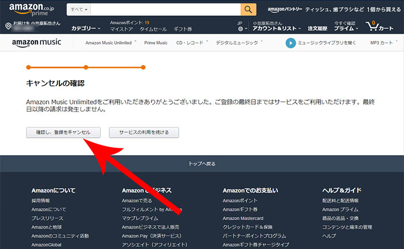The image size is (404, 249).
Task: Expand アカウント＆リスト dropdown
Action: click(x=276, y=28)
